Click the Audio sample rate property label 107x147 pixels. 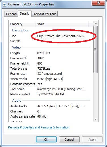click(x=22, y=116)
